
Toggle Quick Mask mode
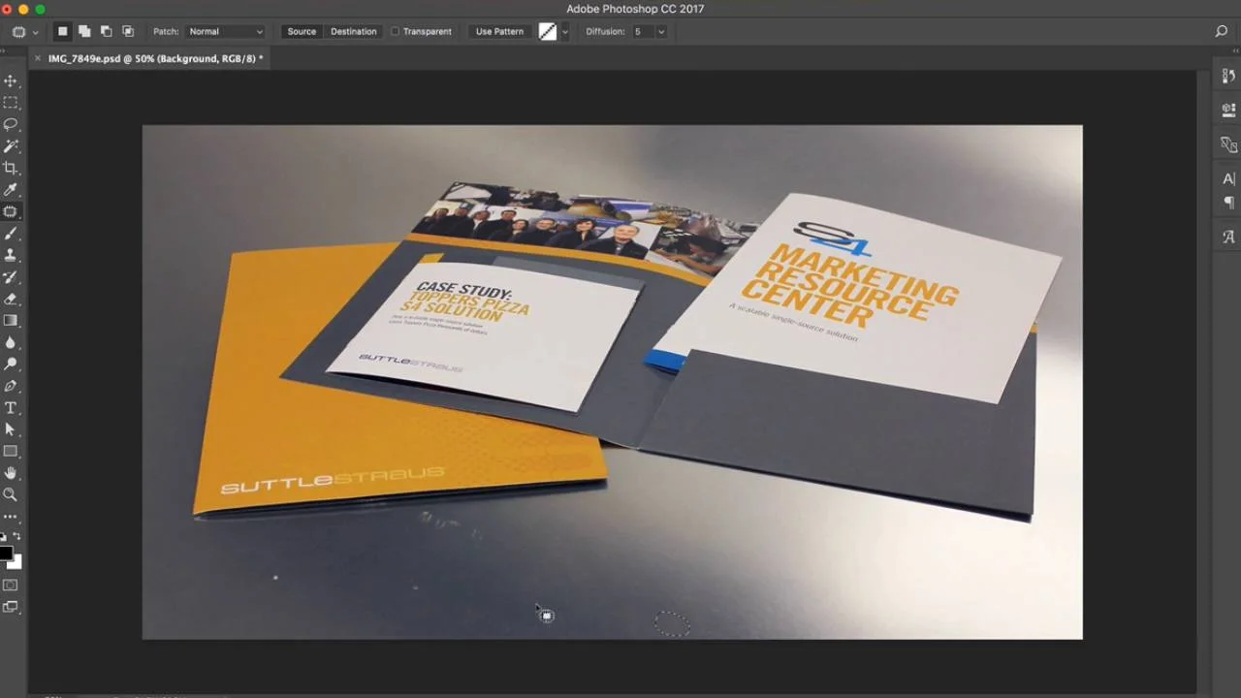coord(11,586)
